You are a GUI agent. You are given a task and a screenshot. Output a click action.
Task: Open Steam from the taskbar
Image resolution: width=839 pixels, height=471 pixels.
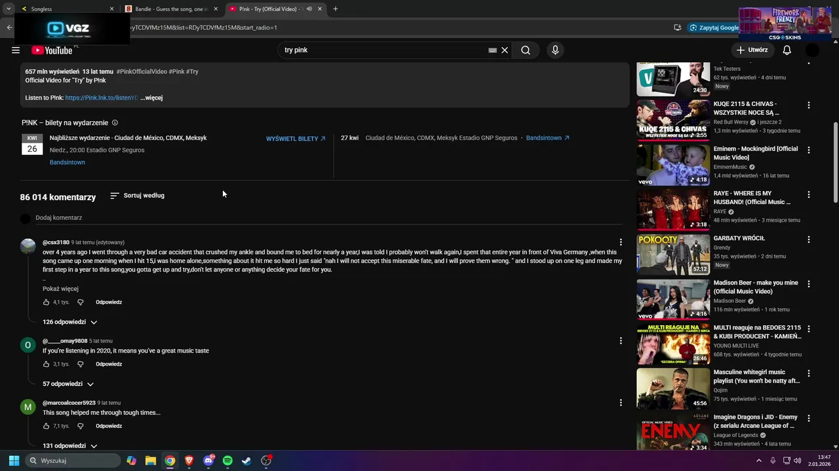(x=246, y=461)
